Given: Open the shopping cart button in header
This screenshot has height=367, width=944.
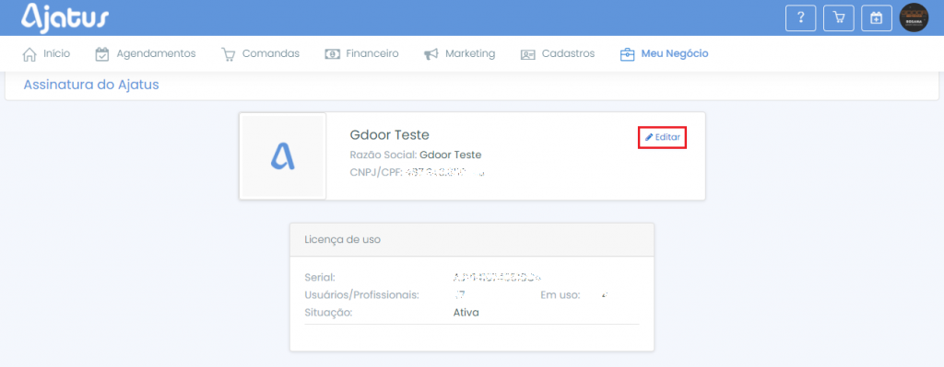Looking at the screenshot, I should [x=839, y=18].
